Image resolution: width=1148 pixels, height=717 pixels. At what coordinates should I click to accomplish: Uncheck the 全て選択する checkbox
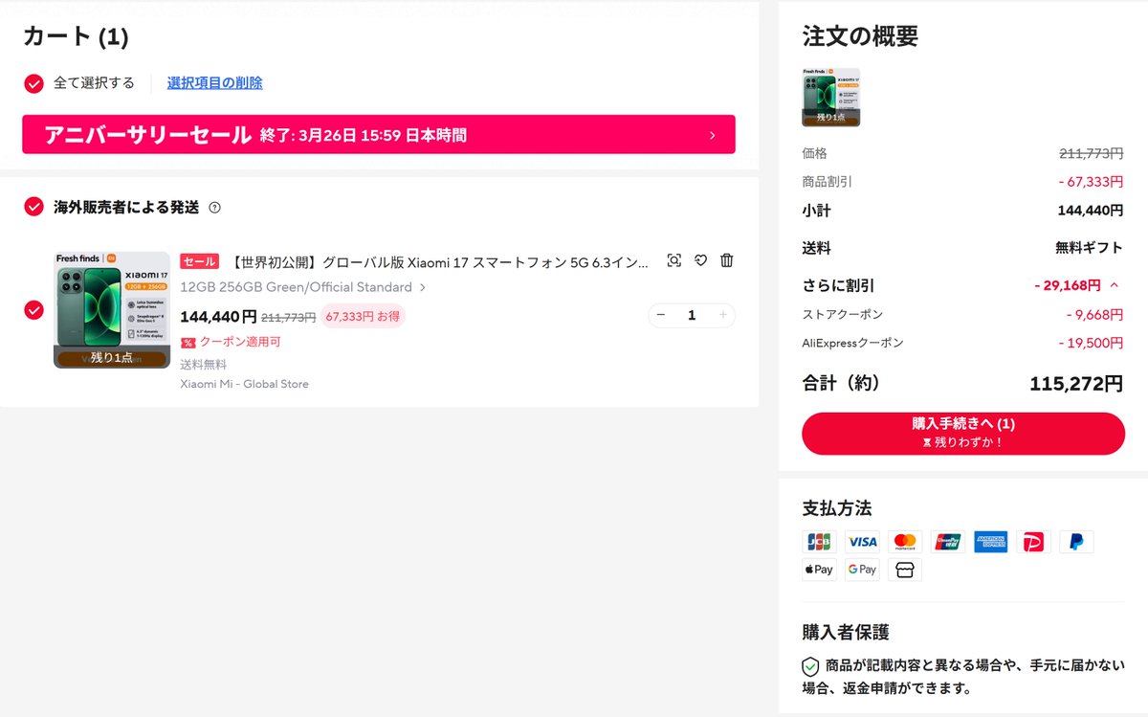pyautogui.click(x=32, y=83)
